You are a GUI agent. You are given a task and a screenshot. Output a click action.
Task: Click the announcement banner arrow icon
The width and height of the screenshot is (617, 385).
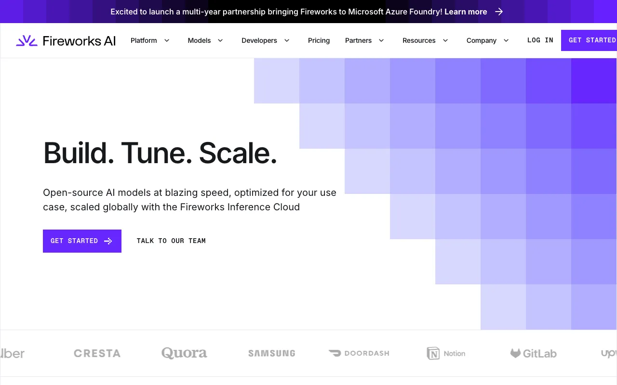click(x=499, y=12)
